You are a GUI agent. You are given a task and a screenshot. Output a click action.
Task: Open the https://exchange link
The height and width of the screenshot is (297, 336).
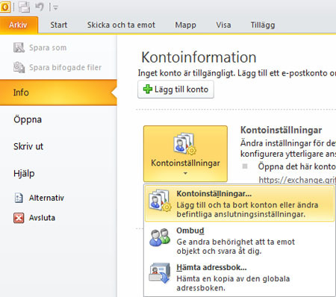pyautogui.click(x=297, y=180)
